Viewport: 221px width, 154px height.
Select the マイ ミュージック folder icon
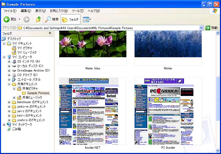pyautogui.click(x=14, y=52)
